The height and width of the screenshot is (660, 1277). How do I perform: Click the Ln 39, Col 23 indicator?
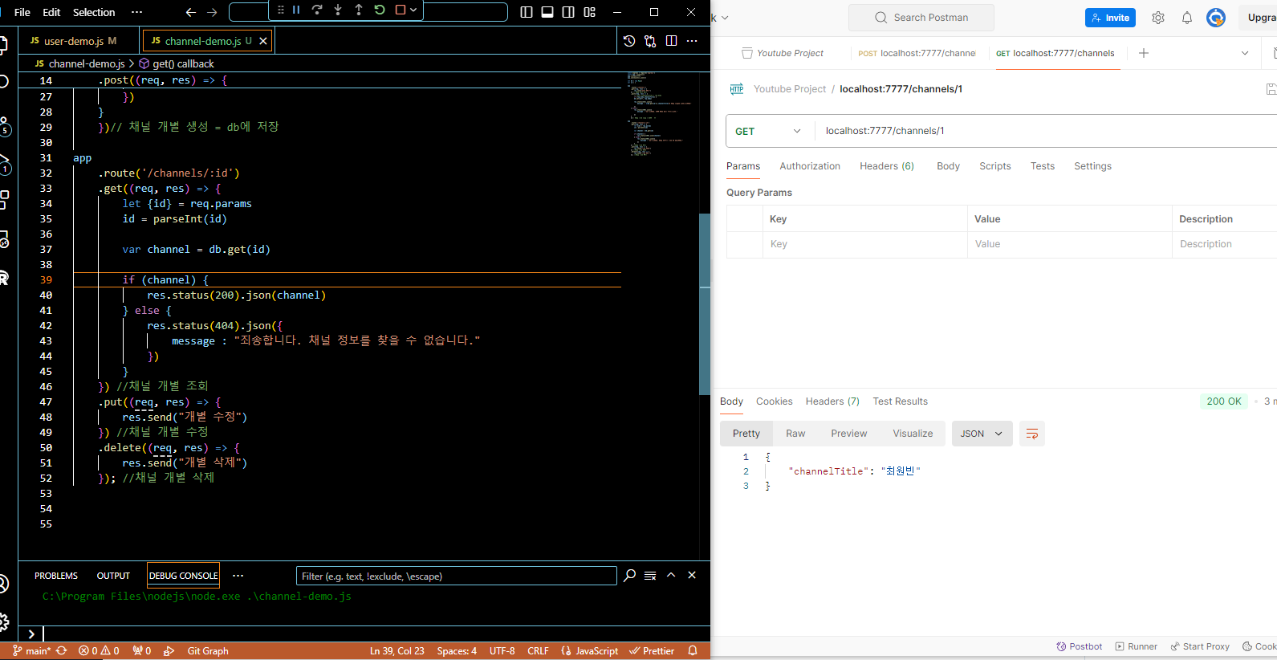click(397, 651)
